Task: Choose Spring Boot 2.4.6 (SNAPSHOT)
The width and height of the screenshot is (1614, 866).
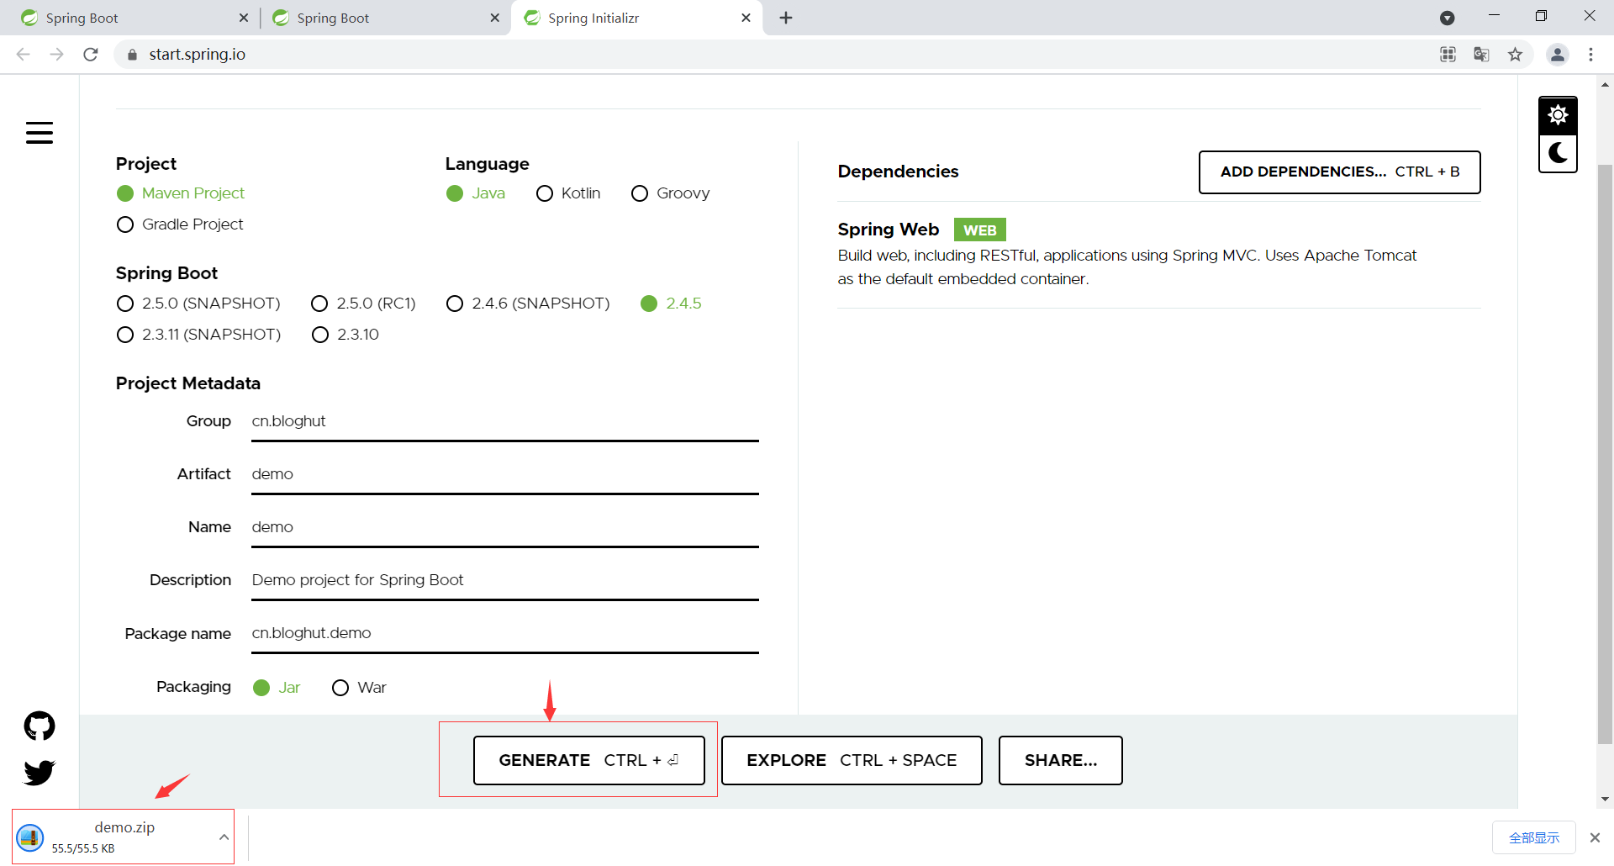Action: click(528, 304)
